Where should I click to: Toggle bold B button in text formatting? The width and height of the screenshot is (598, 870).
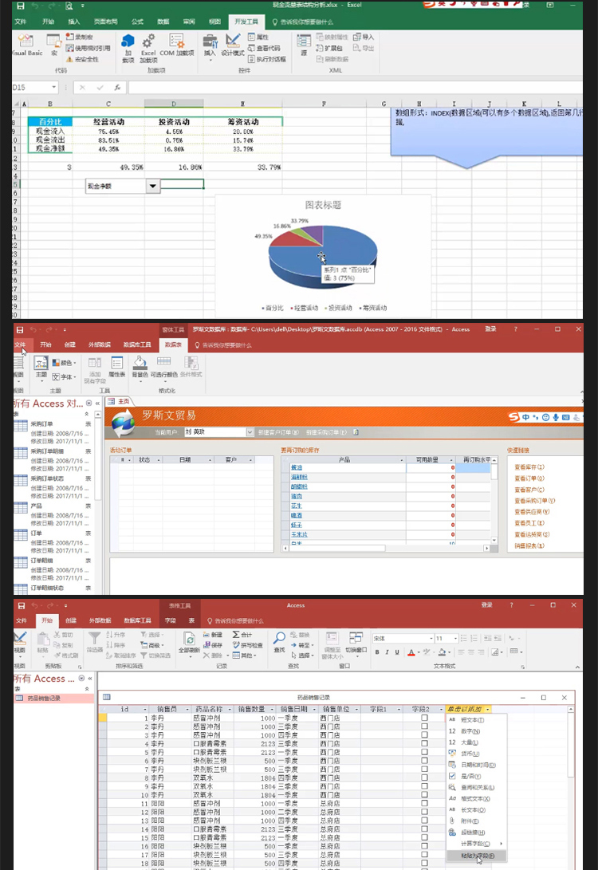[x=377, y=652]
